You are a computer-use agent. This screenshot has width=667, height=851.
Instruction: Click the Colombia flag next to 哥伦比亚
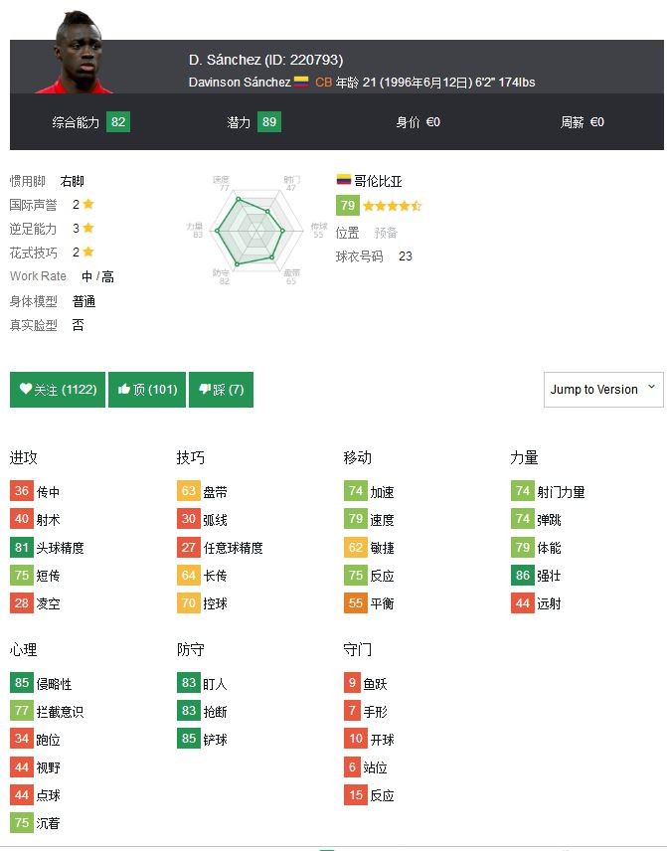[344, 181]
